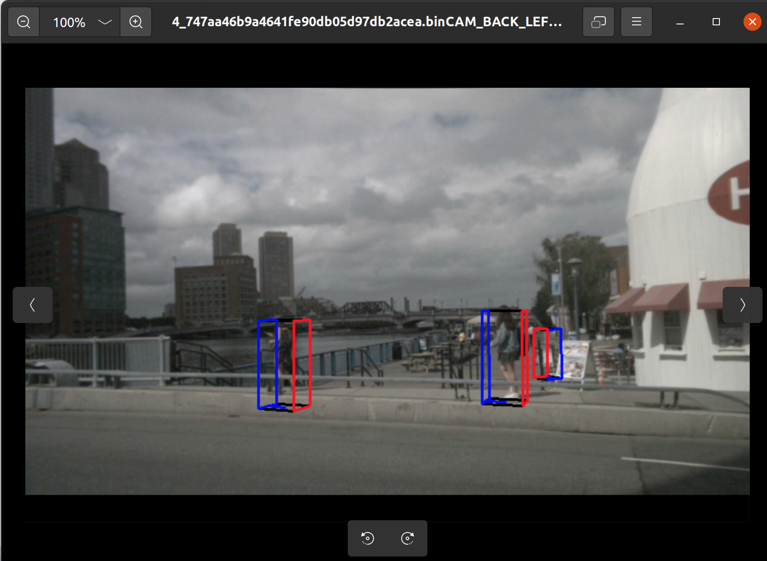Click the zoom out magnifier icon

click(24, 22)
